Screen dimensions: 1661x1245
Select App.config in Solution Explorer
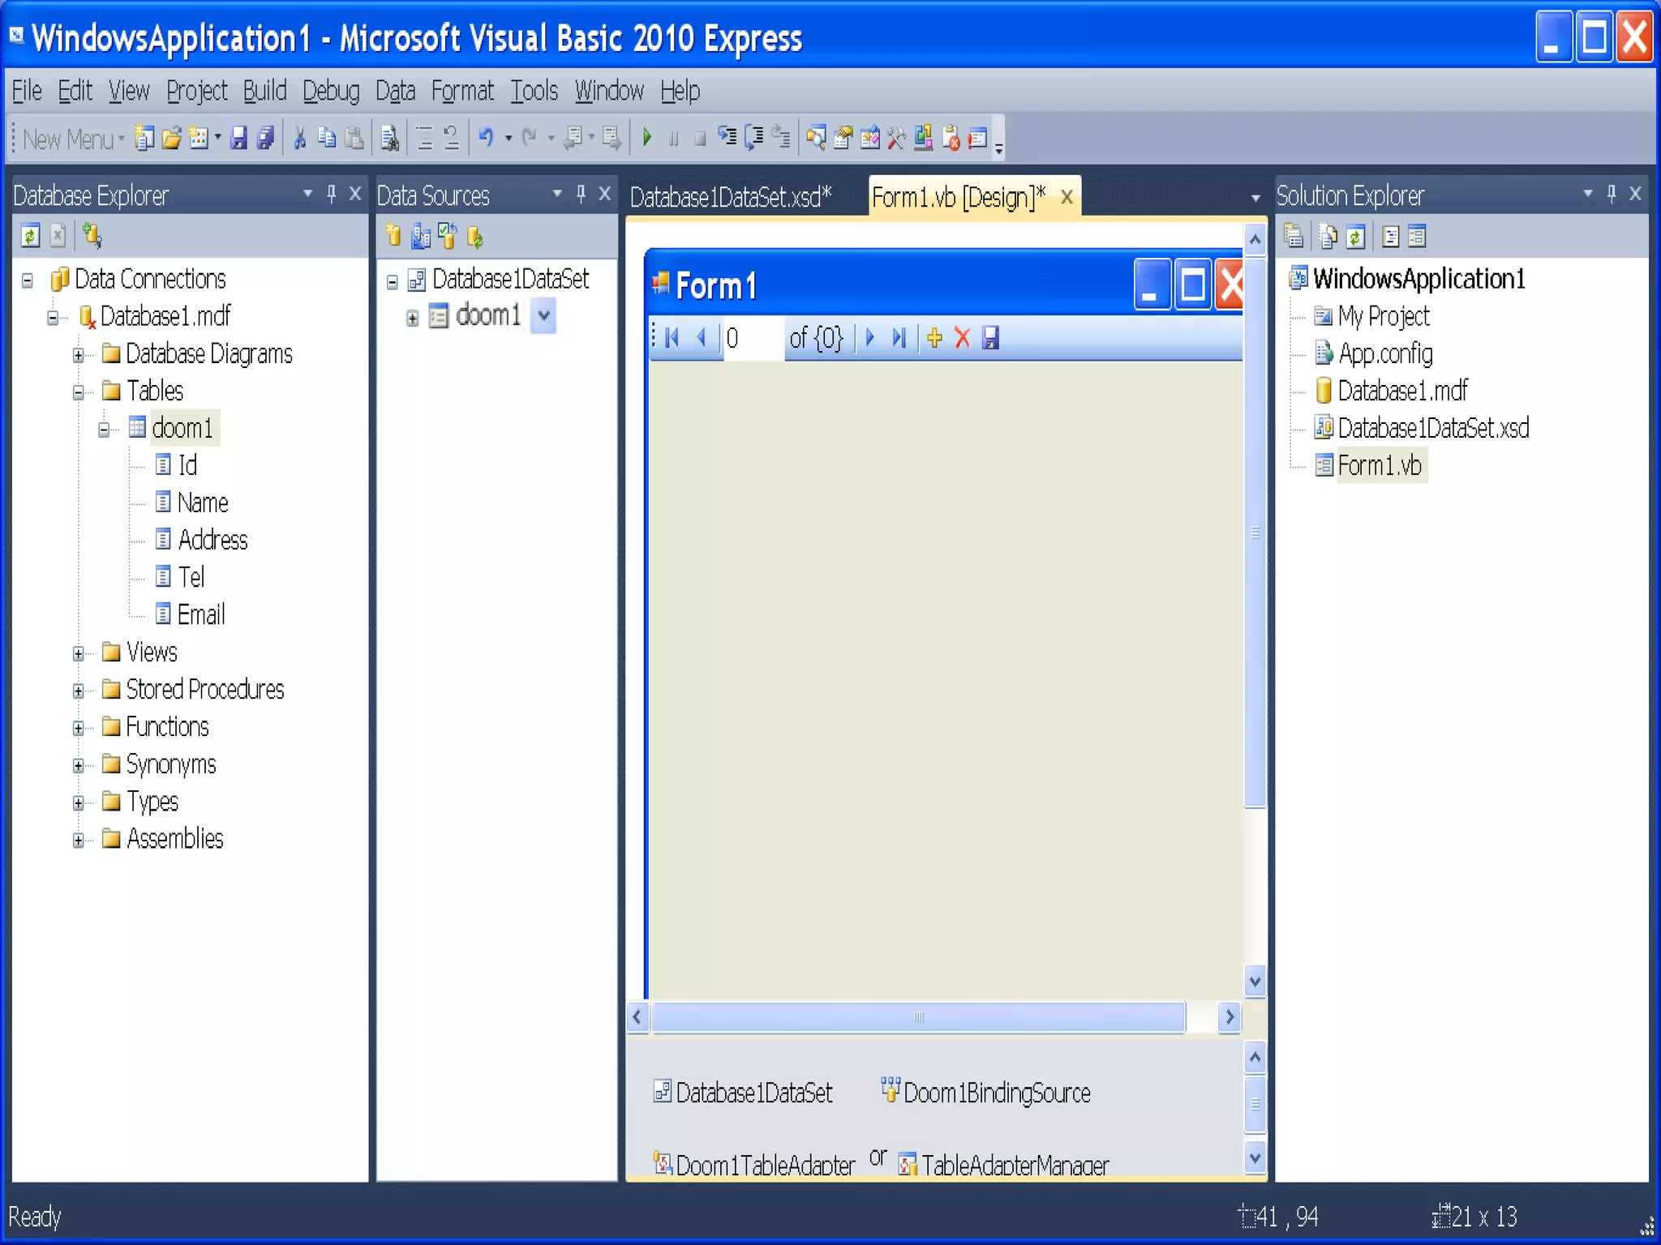[1384, 354]
